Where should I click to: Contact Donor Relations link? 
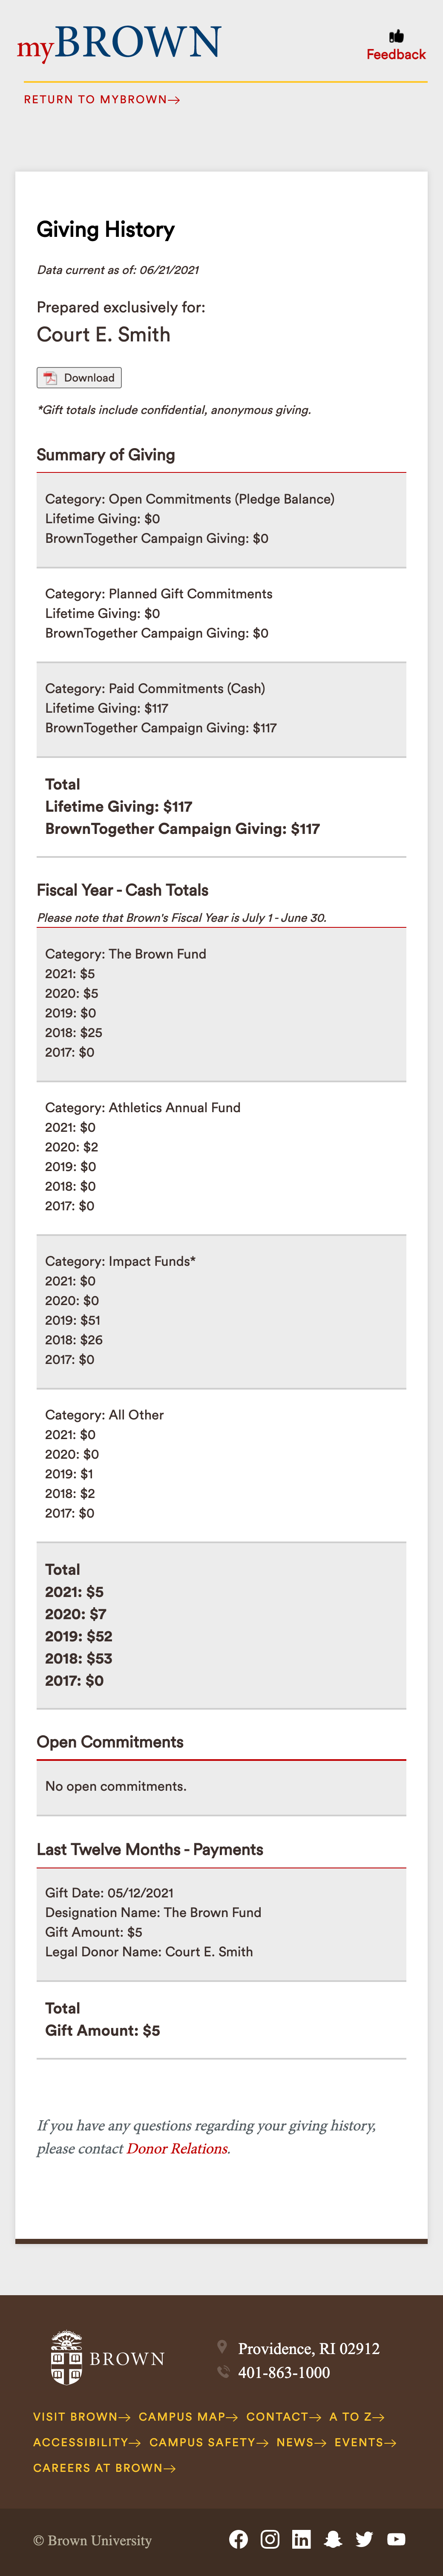(x=177, y=2149)
